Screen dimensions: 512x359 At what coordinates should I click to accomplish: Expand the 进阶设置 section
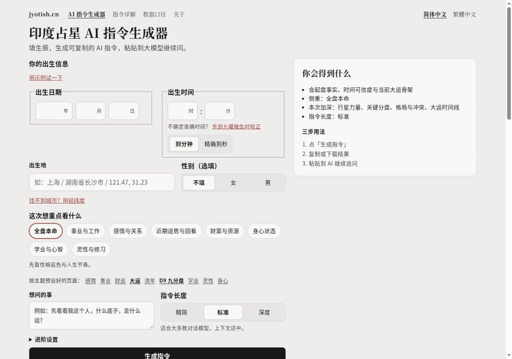coord(44,339)
